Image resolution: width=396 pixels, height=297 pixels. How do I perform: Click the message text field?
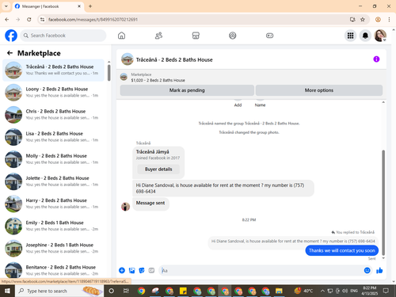coord(261,270)
